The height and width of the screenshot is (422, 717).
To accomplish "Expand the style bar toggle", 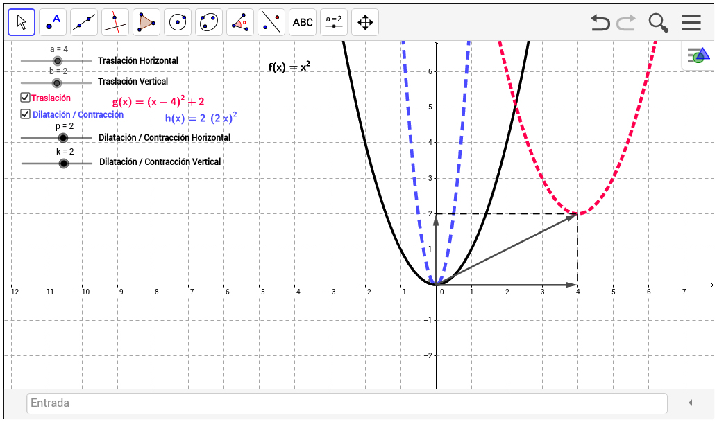I will 698,56.
